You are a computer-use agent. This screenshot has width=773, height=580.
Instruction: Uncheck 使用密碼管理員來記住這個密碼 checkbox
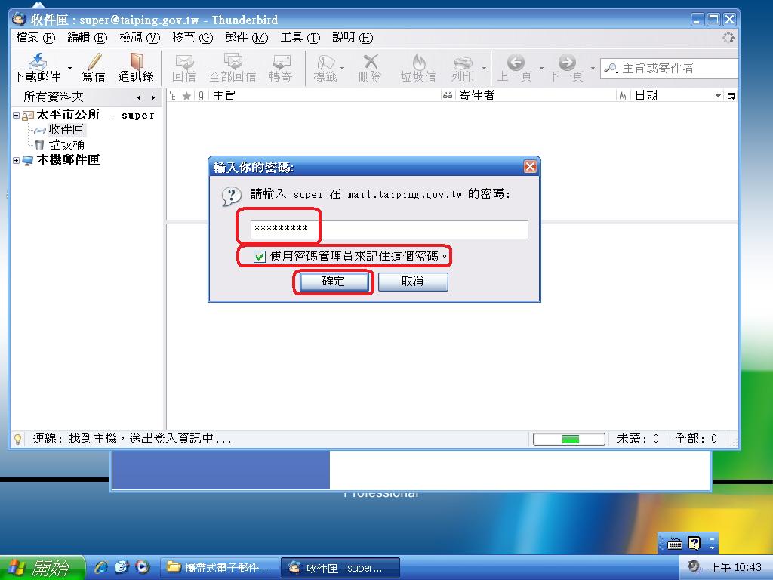click(260, 257)
